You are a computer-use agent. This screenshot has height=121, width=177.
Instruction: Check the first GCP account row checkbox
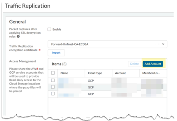53,80
